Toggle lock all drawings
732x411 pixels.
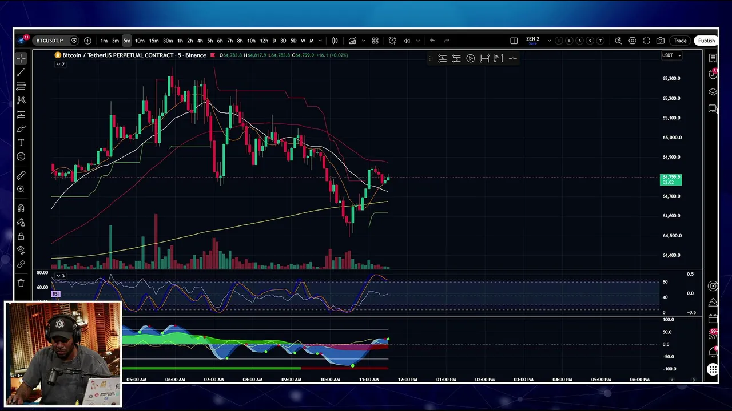pyautogui.click(x=21, y=236)
